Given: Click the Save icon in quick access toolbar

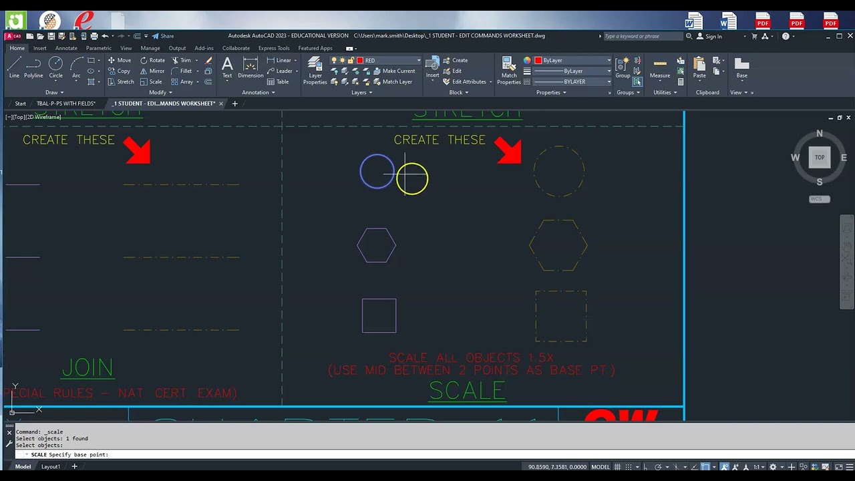Looking at the screenshot, I should [x=51, y=36].
